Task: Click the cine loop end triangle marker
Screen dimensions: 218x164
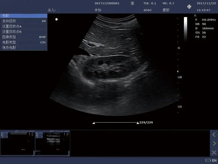Action: click(137, 123)
